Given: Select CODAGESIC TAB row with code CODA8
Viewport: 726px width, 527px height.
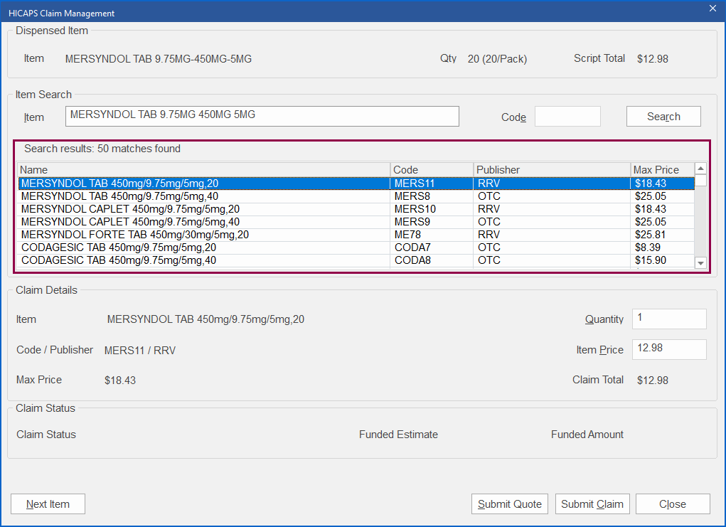Looking at the screenshot, I should click(x=205, y=260).
